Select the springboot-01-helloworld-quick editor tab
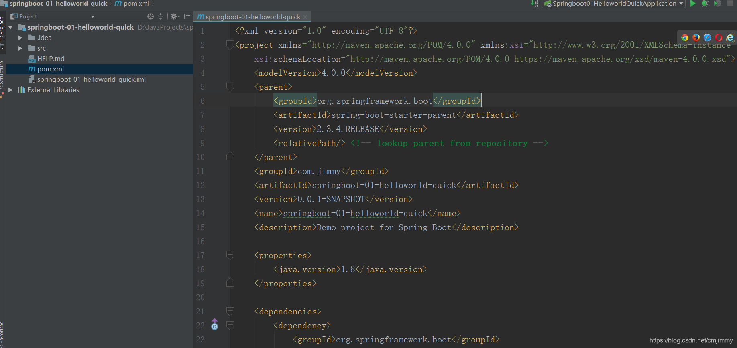The width and height of the screenshot is (737, 348). click(253, 17)
